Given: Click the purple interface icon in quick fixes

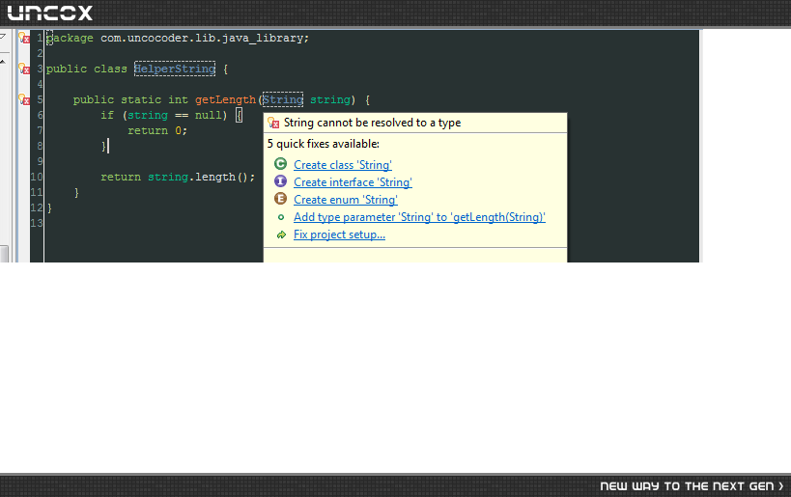Looking at the screenshot, I should tap(280, 181).
